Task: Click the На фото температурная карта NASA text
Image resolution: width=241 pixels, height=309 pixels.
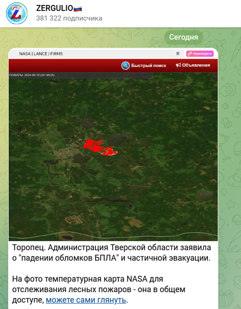Action: pos(99,289)
